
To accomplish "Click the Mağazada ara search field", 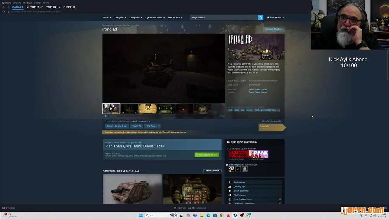I will tap(224, 17).
